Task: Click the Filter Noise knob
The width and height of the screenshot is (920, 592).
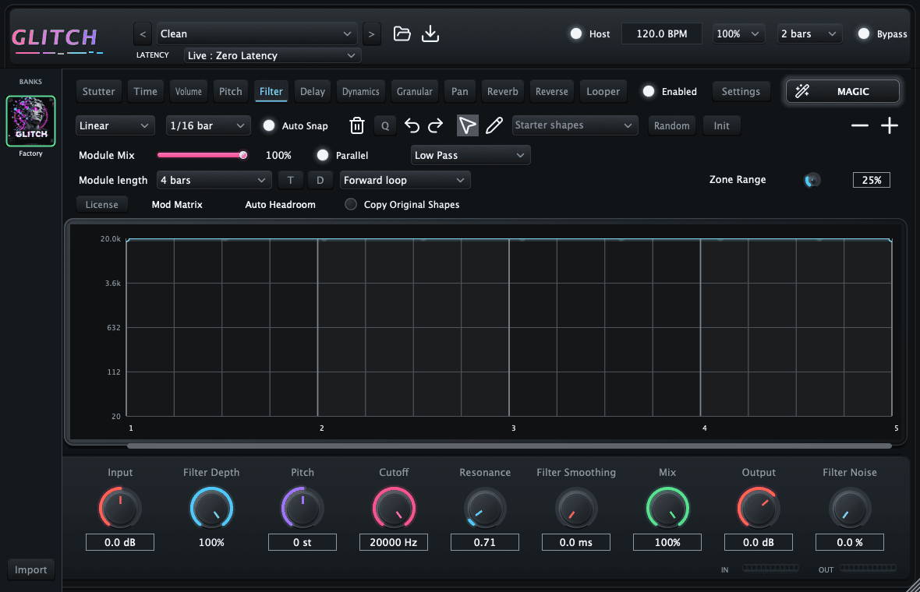Action: [x=850, y=508]
